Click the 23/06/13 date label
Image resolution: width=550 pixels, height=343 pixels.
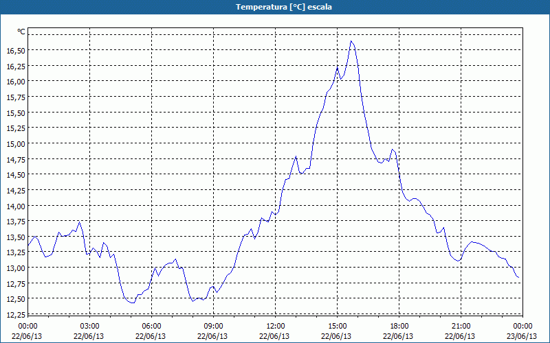[522, 336]
